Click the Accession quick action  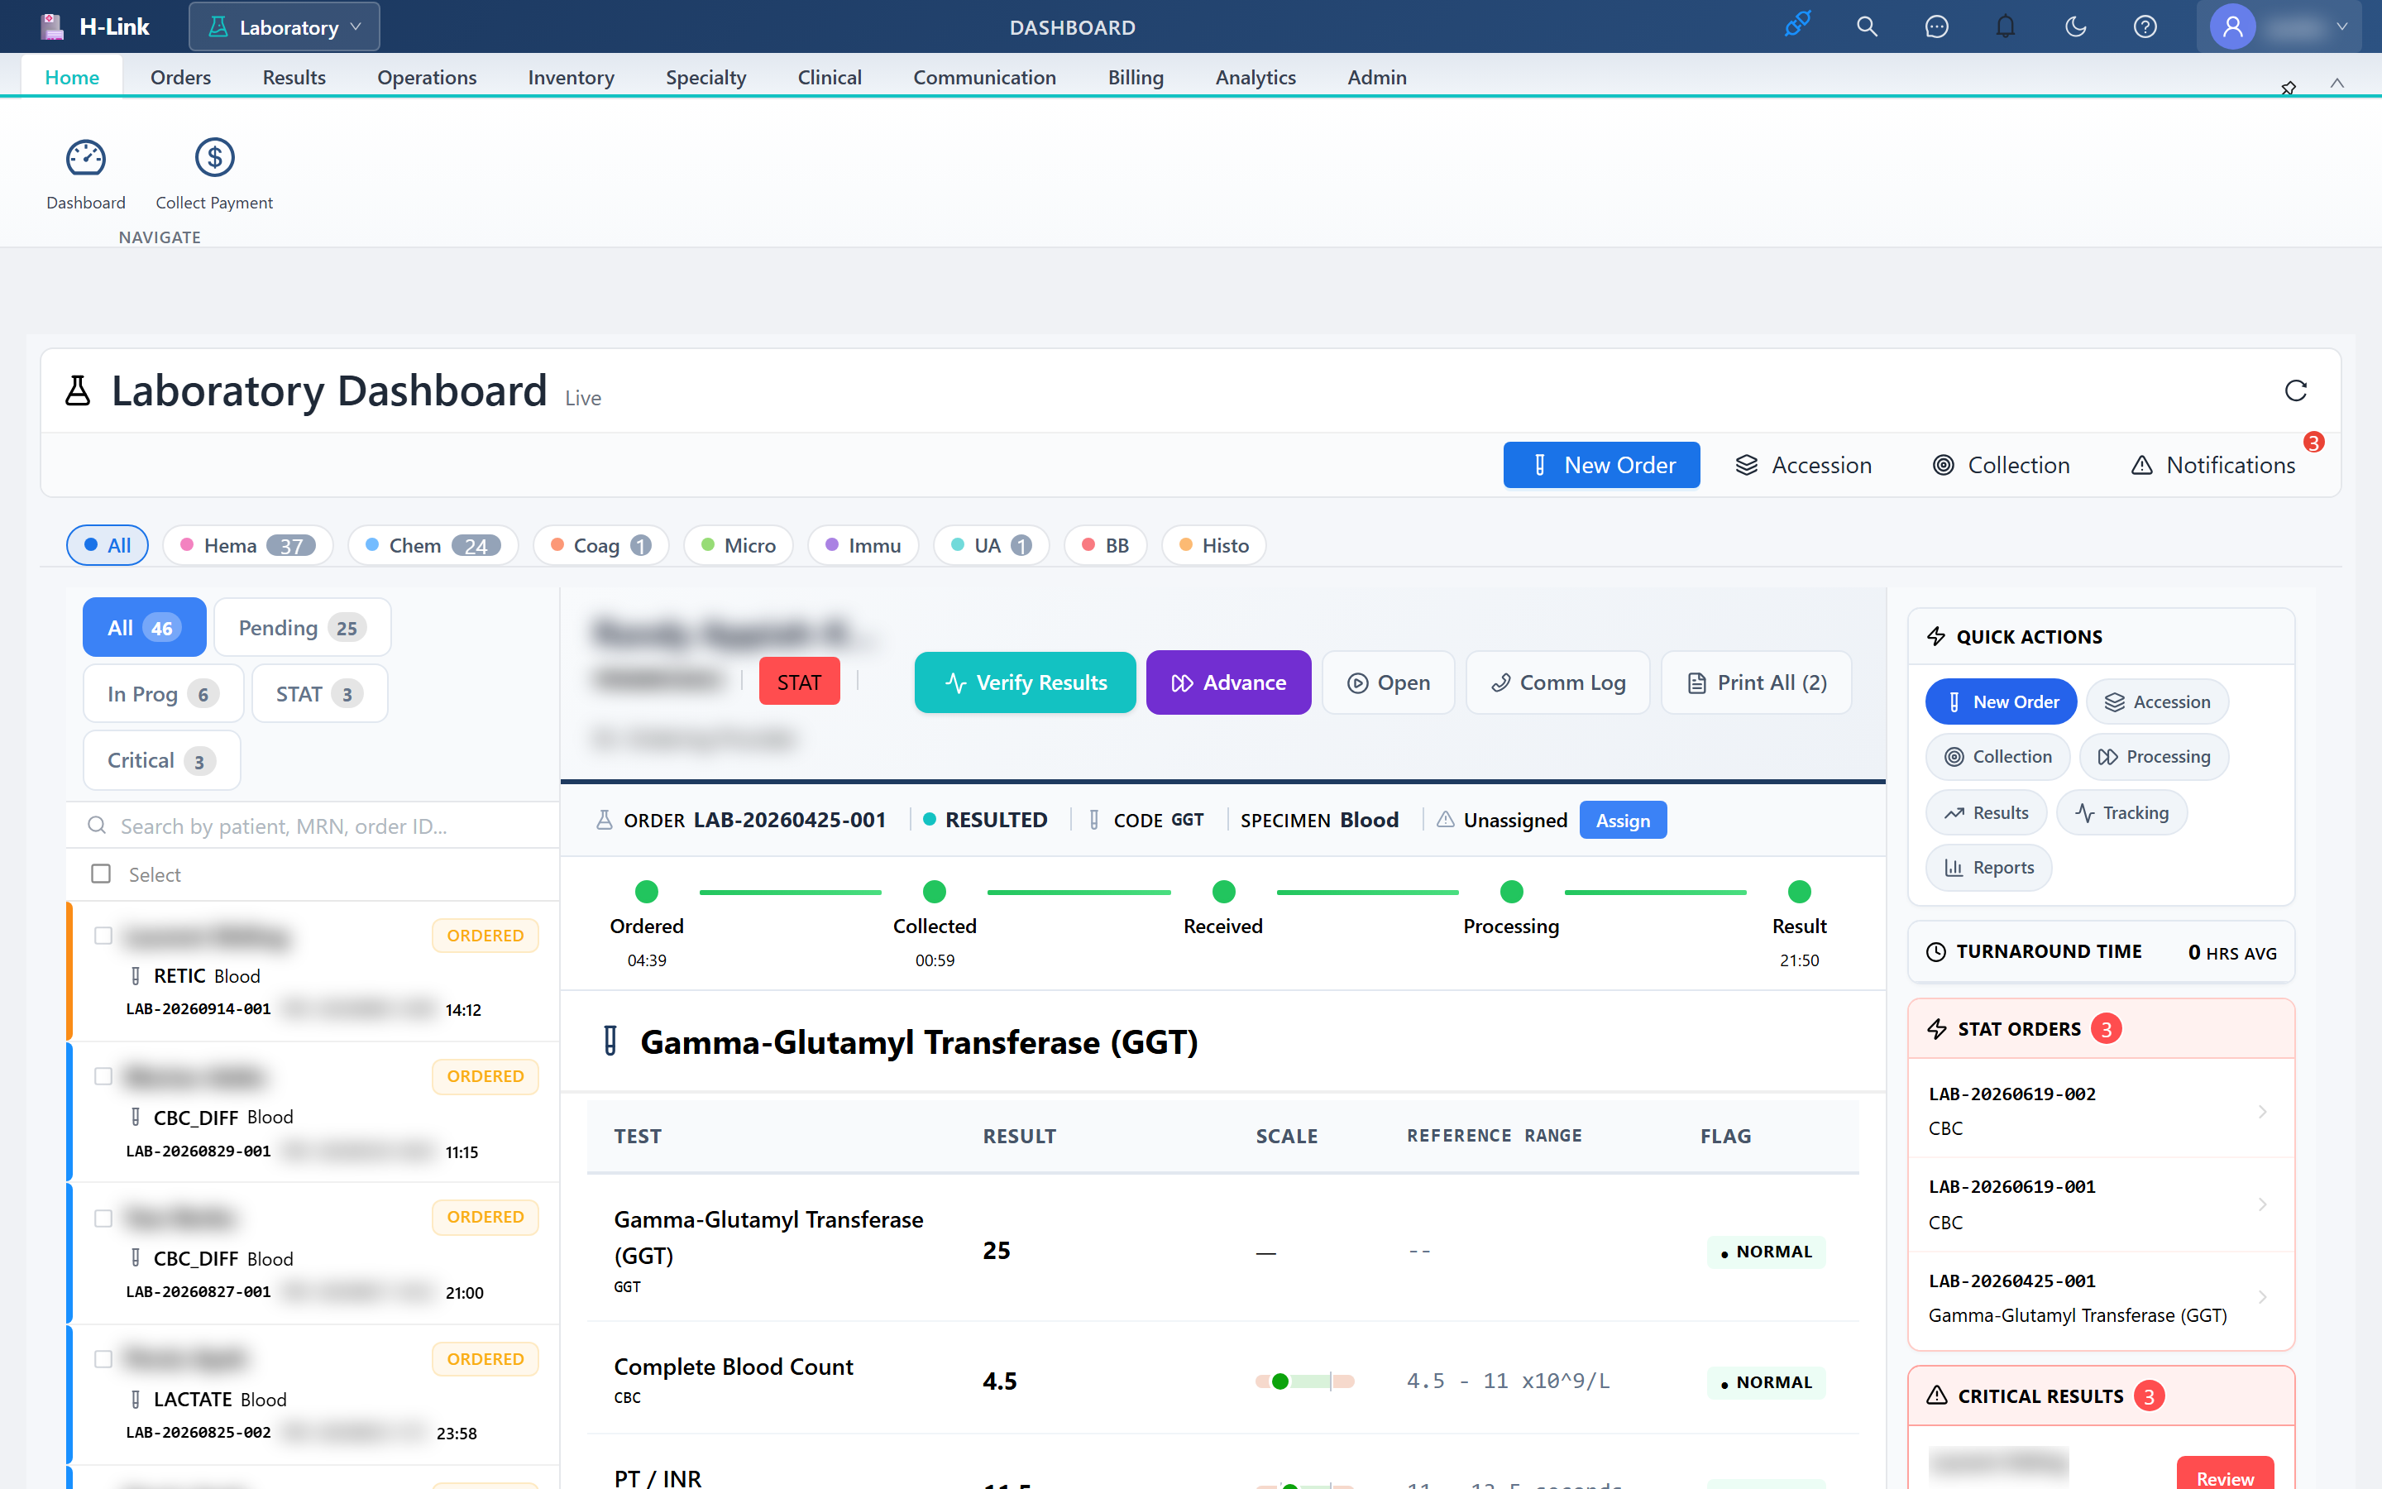2156,702
